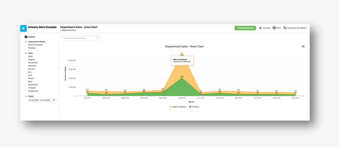Click the search magnifier icon
Image resolution: width=339 pixels, height=147 pixels.
point(97,38)
